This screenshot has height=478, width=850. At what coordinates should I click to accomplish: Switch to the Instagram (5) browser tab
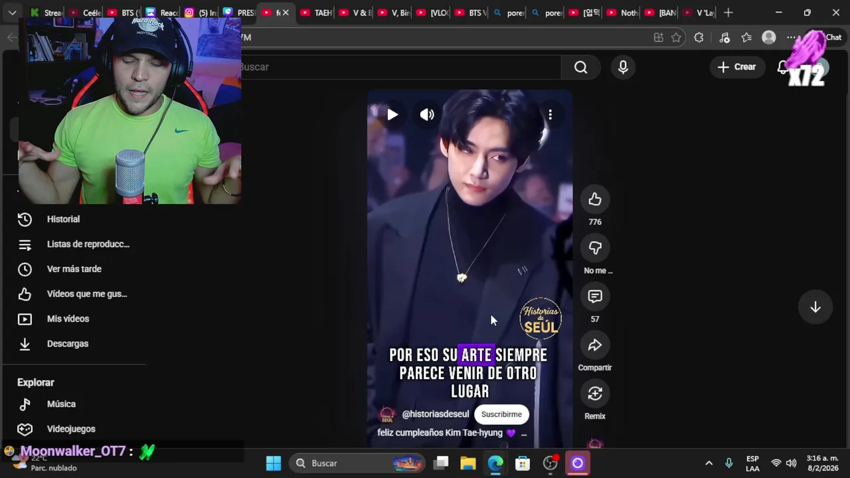[199, 13]
